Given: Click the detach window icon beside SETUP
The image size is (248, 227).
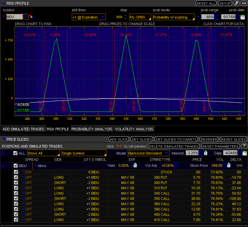Looking at the screenshot, I should [236, 3].
